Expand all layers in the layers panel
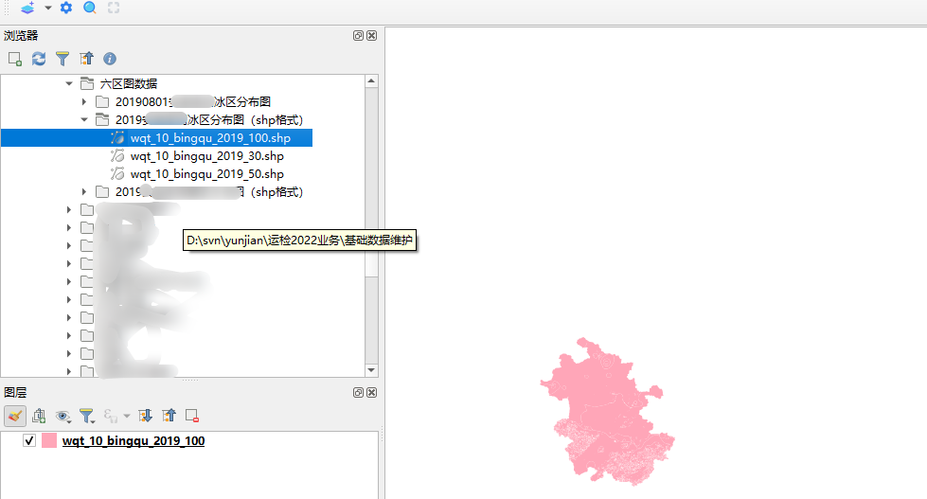The height and width of the screenshot is (499, 927). pyautogui.click(x=146, y=416)
